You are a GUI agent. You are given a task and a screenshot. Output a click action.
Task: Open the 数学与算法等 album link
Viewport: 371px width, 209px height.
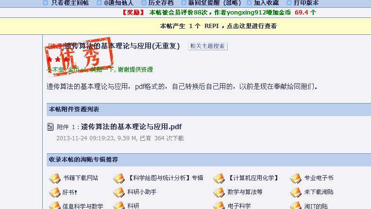tap(245, 192)
